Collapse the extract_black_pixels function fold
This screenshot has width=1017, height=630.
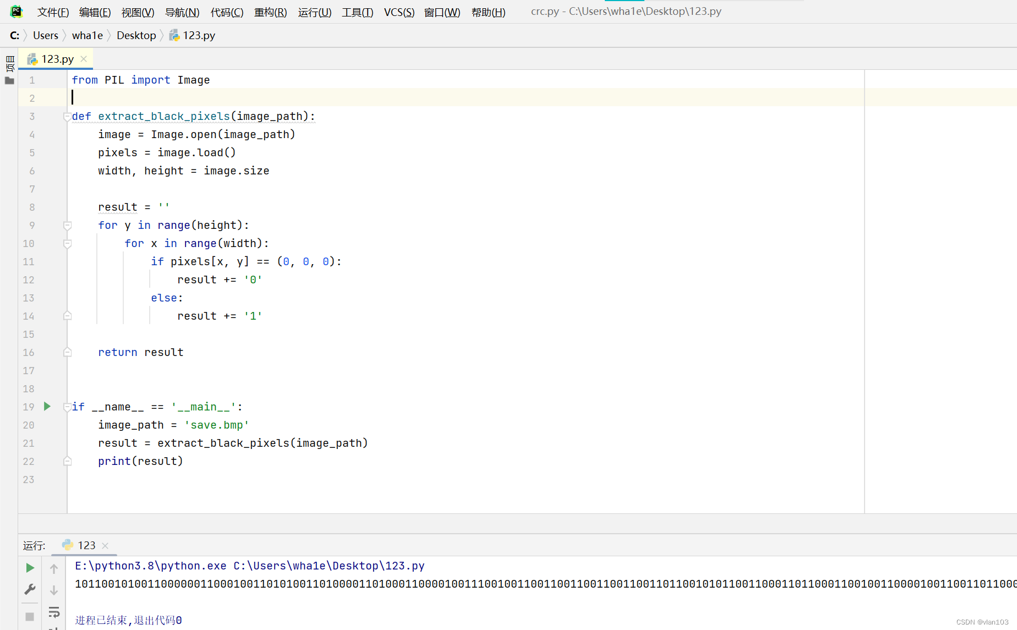click(x=67, y=117)
